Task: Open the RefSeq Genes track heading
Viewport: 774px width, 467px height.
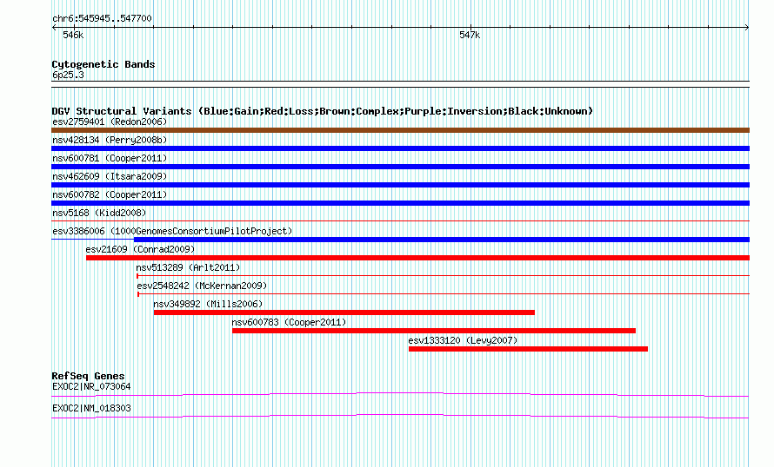Action: (89, 376)
